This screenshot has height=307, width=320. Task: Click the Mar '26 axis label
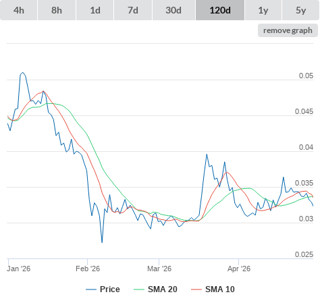coord(159,269)
